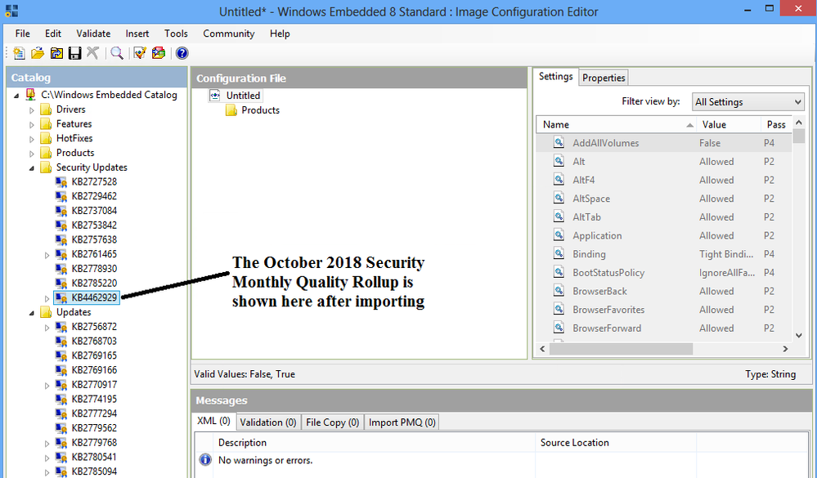Click the Open folder toolbar icon
This screenshot has width=817, height=478.
[x=38, y=53]
